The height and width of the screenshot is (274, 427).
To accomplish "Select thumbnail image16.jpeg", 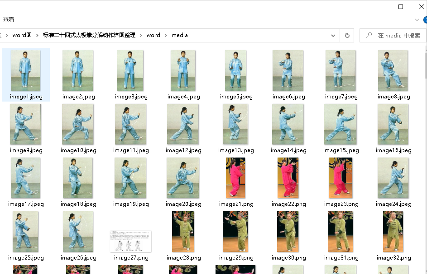I will tap(393, 124).
